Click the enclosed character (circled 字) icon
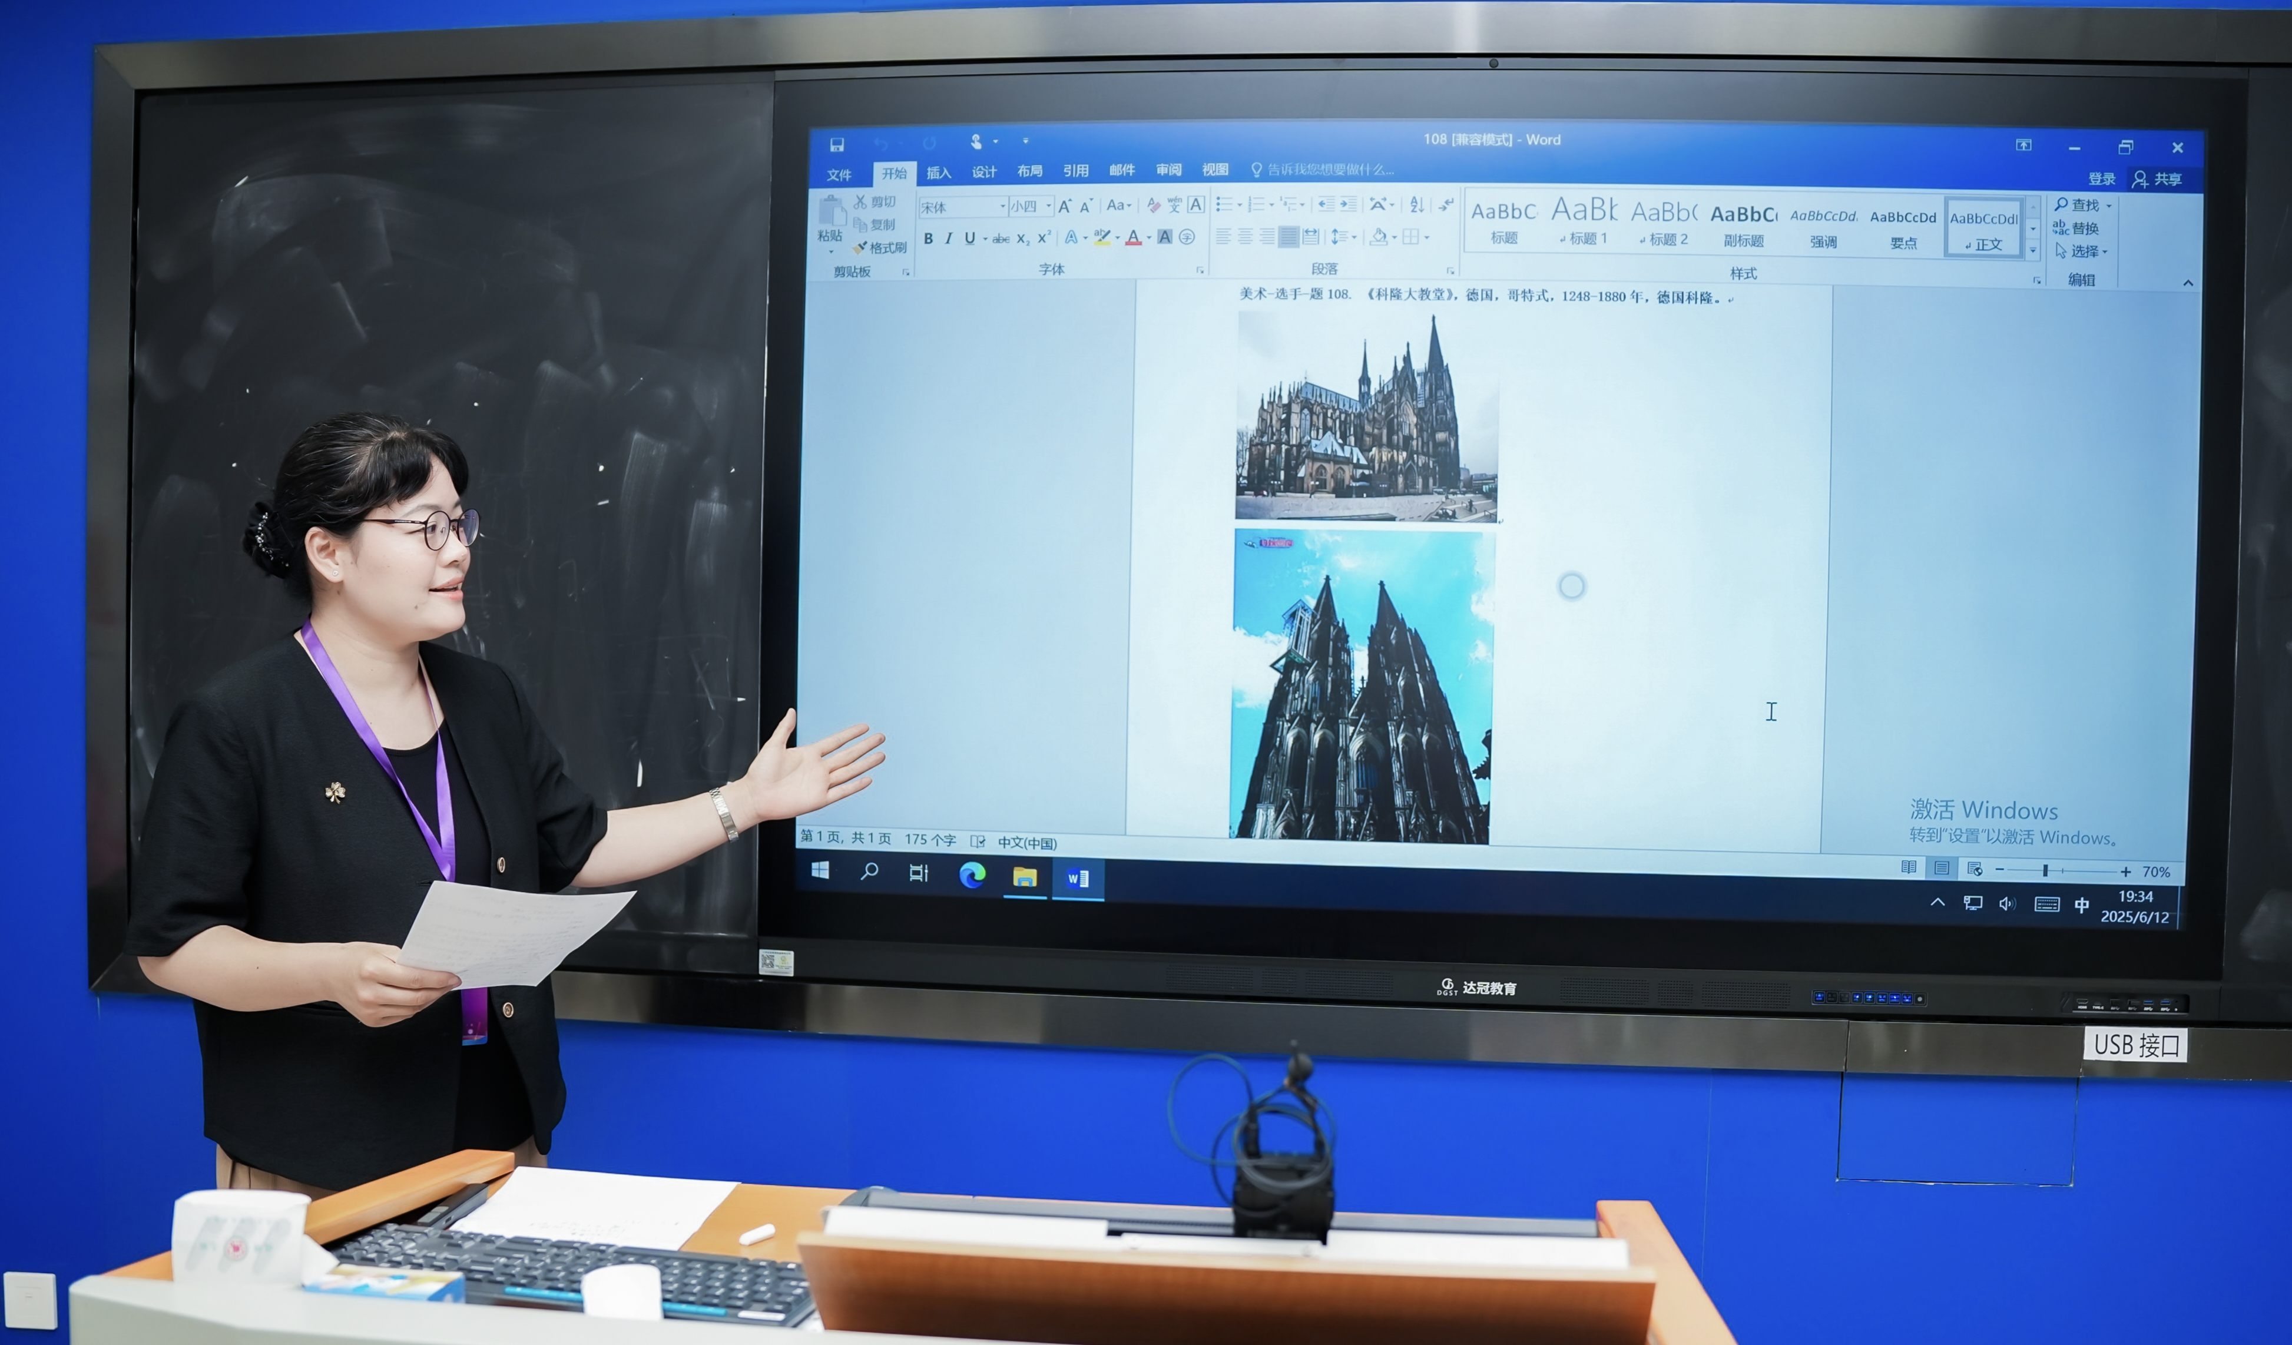 [x=1187, y=237]
